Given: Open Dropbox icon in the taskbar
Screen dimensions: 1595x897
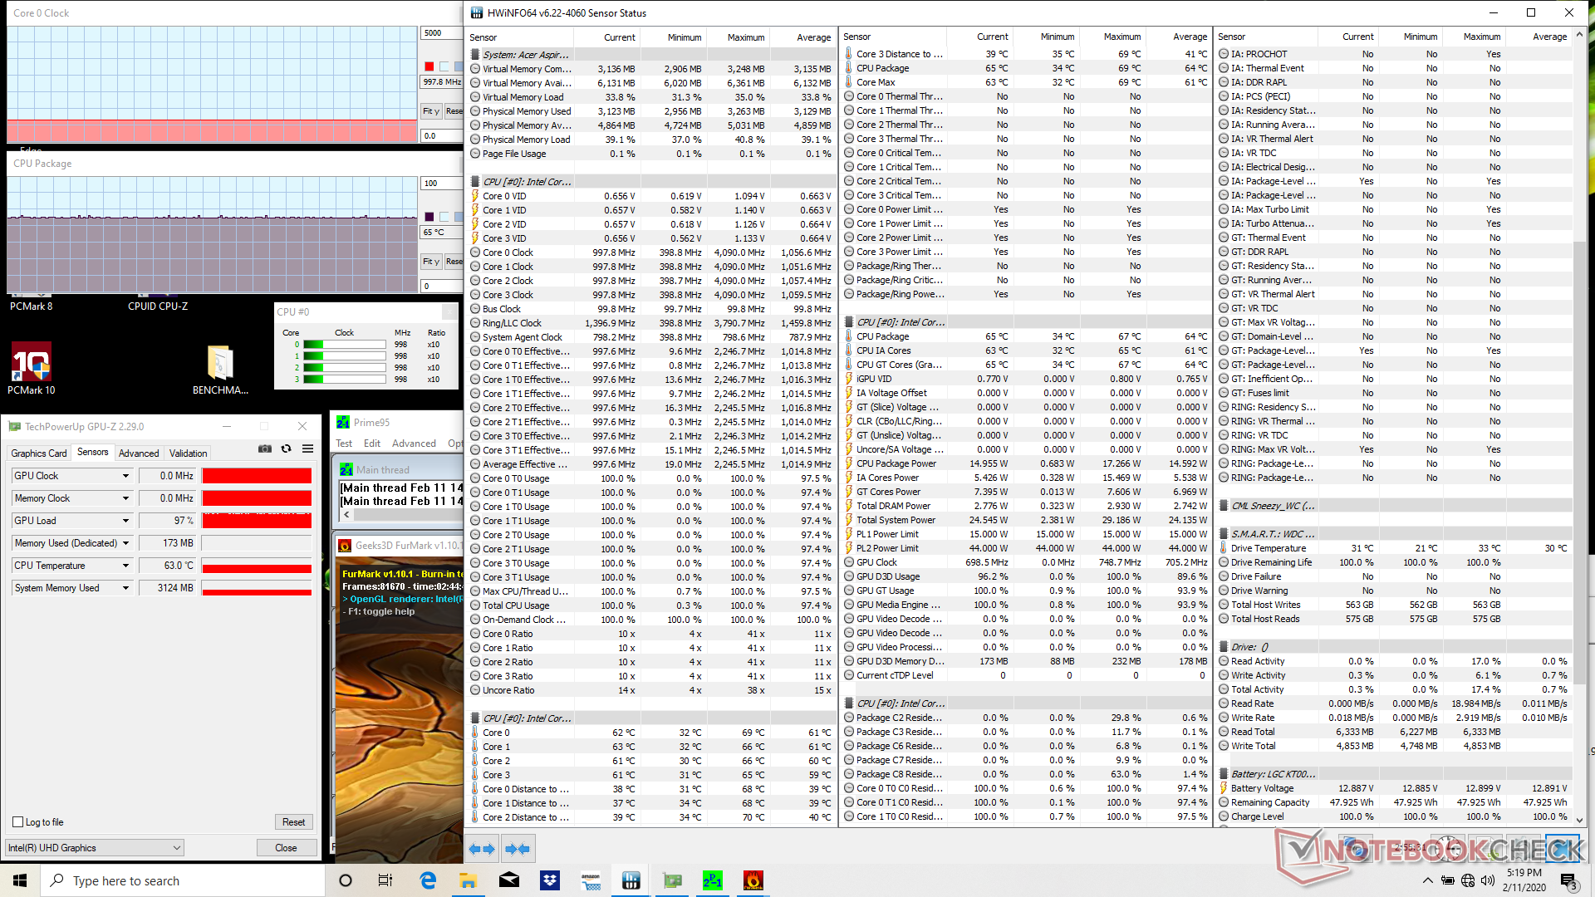Looking at the screenshot, I should click(x=550, y=880).
